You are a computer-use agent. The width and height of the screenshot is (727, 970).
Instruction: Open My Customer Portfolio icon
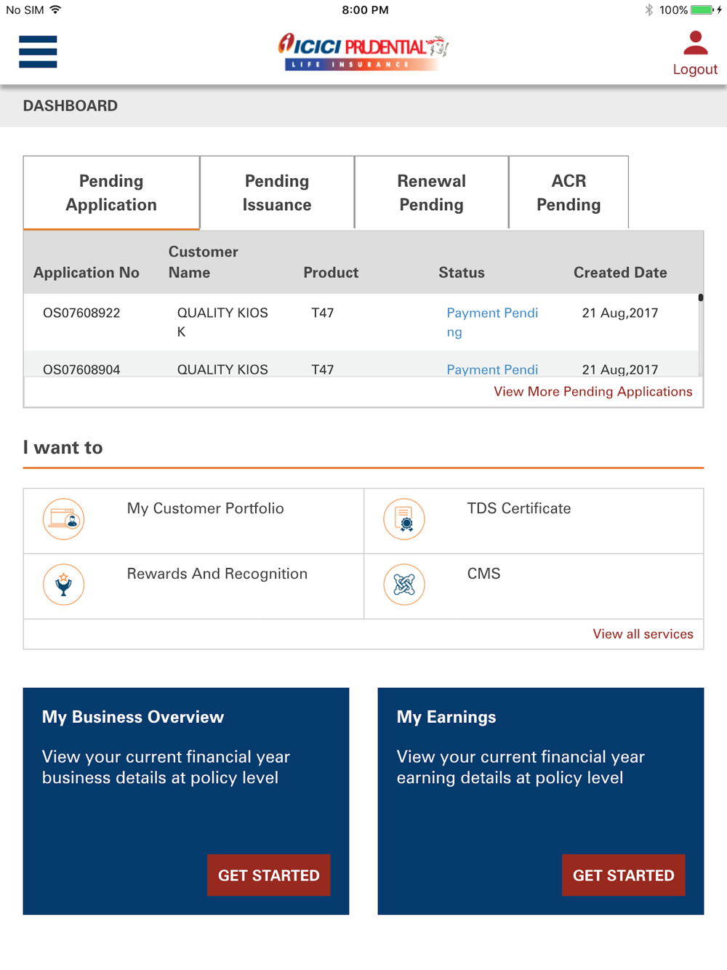click(64, 519)
